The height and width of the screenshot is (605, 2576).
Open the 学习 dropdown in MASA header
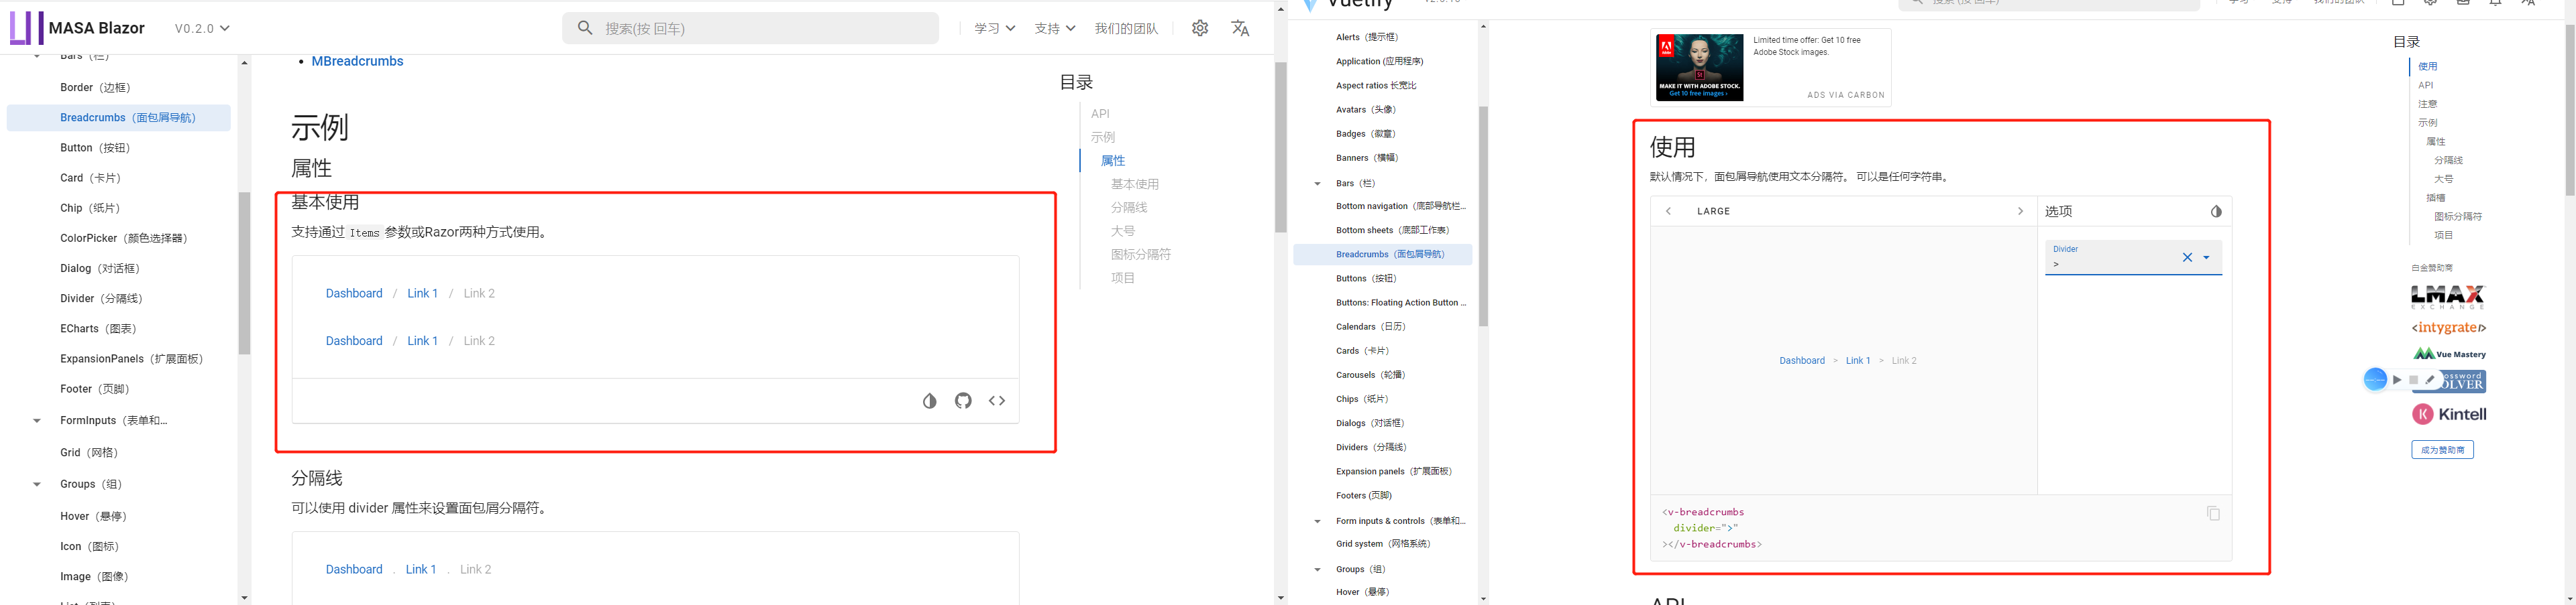[995, 28]
